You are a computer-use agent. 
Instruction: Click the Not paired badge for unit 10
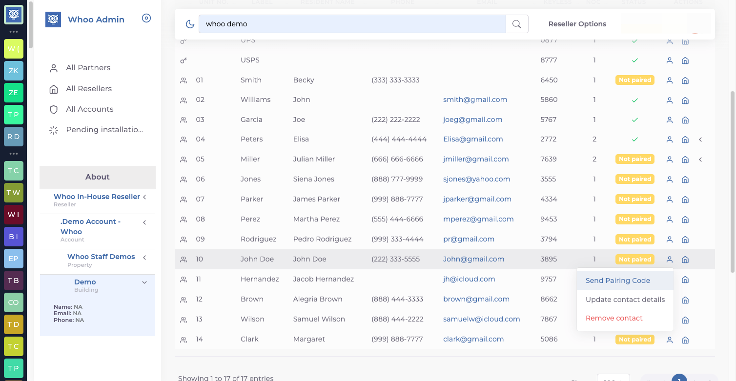point(635,260)
